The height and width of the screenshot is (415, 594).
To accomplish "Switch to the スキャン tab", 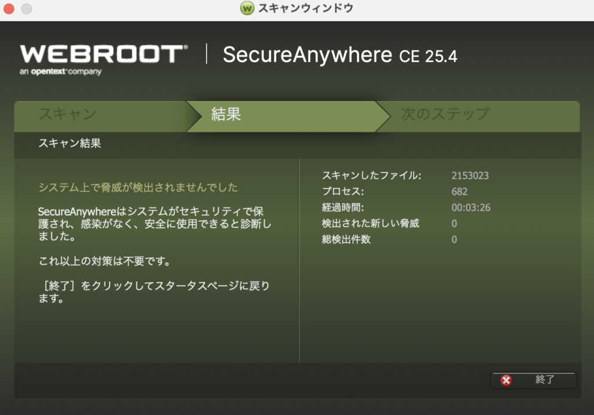I will [x=67, y=114].
